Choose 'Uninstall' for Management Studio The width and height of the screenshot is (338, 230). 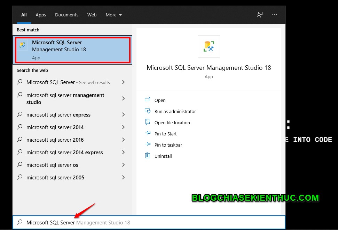[x=163, y=156]
